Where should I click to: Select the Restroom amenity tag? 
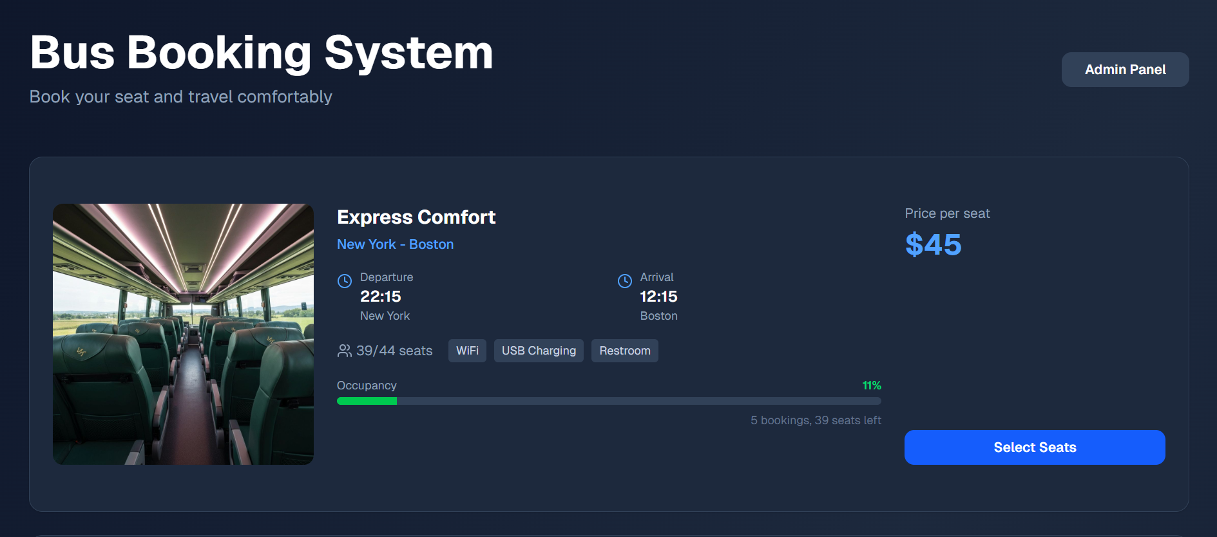coord(624,351)
